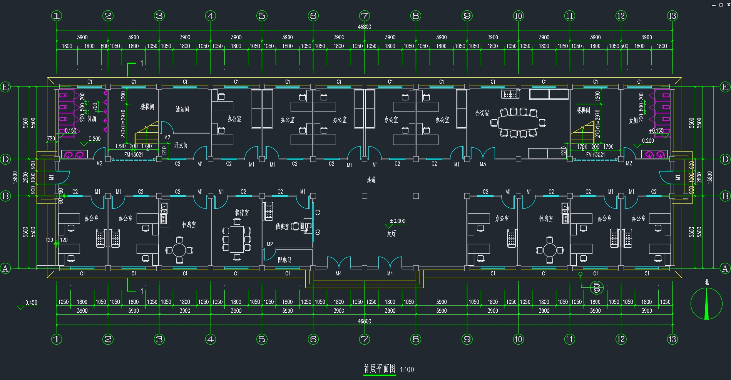Restore down the drawing window

pos(721,5)
